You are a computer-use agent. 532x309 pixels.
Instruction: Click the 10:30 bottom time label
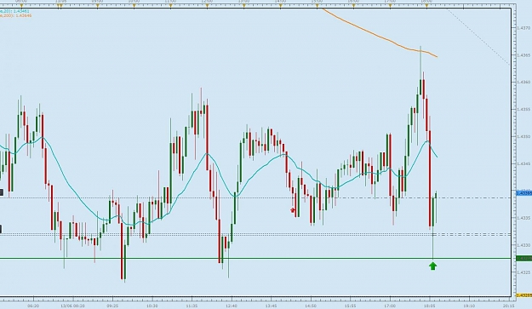tap(152, 306)
